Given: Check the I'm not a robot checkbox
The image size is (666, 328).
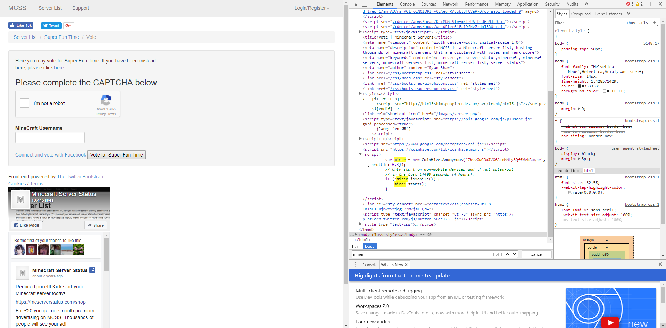Looking at the screenshot, I should tap(25, 103).
